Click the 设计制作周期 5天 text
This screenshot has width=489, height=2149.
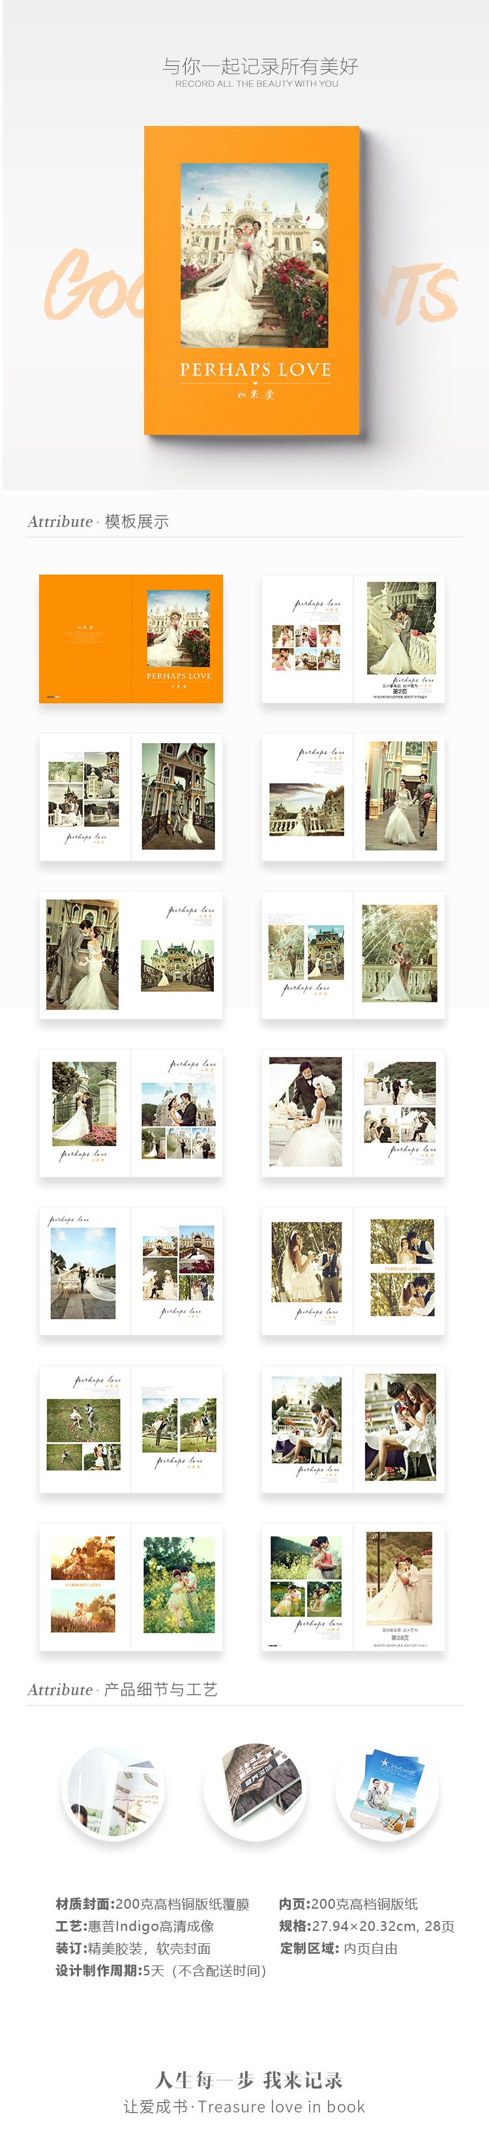pos(161,1971)
